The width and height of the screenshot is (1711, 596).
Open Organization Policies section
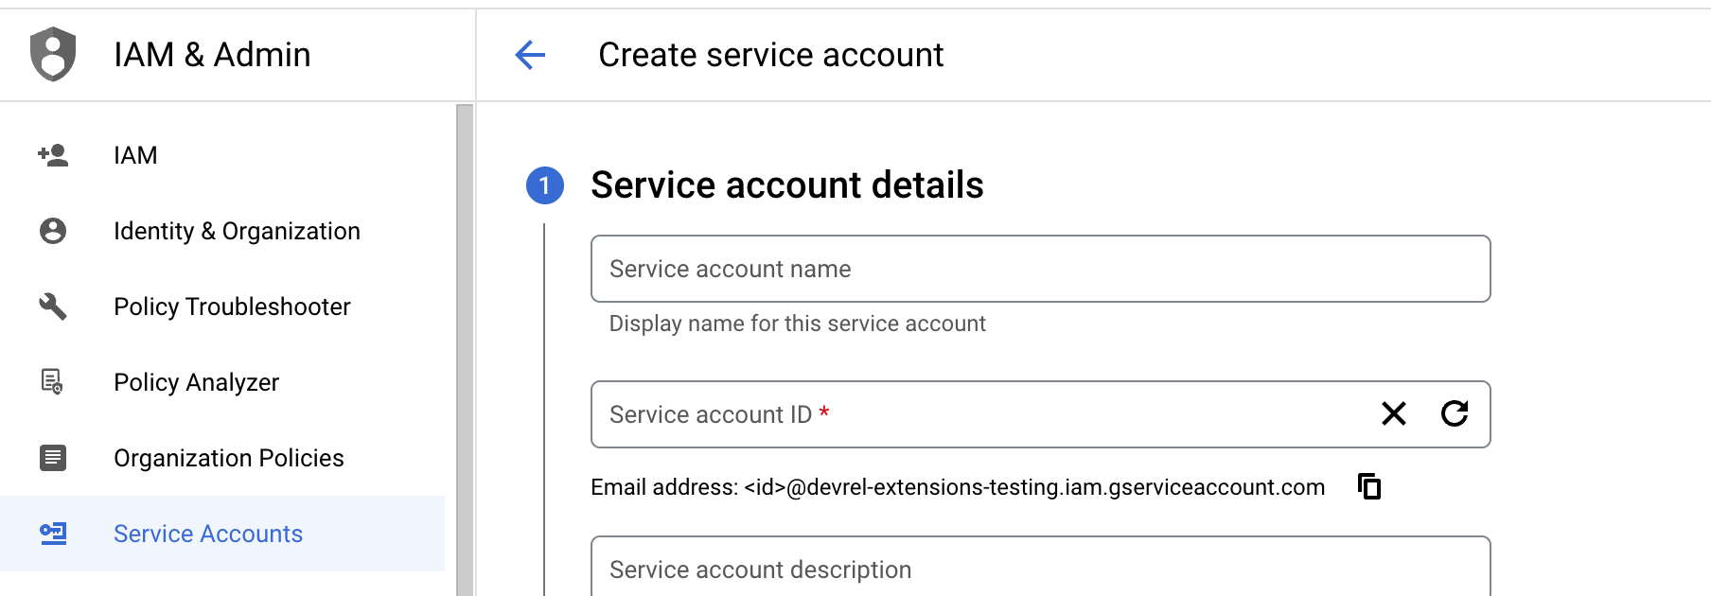(x=228, y=458)
